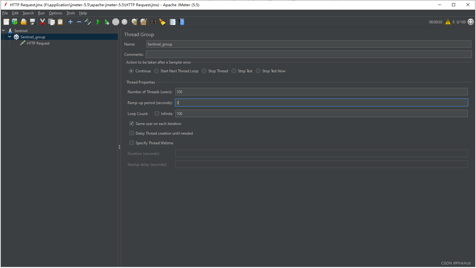Select the Sentinel_group thread group
Image resolution: width=476 pixels, height=268 pixels.
(x=33, y=37)
